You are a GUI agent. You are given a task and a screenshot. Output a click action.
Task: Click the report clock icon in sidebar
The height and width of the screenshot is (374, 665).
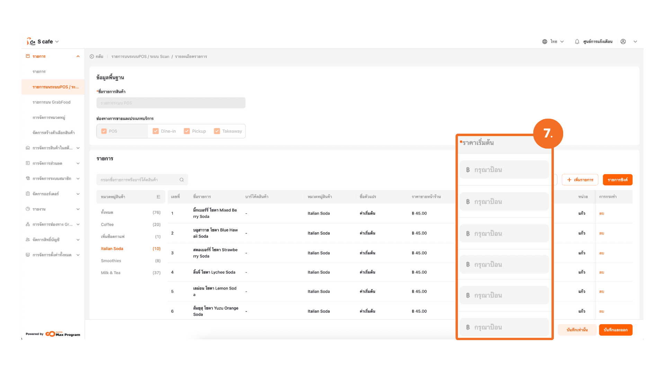[28, 209]
